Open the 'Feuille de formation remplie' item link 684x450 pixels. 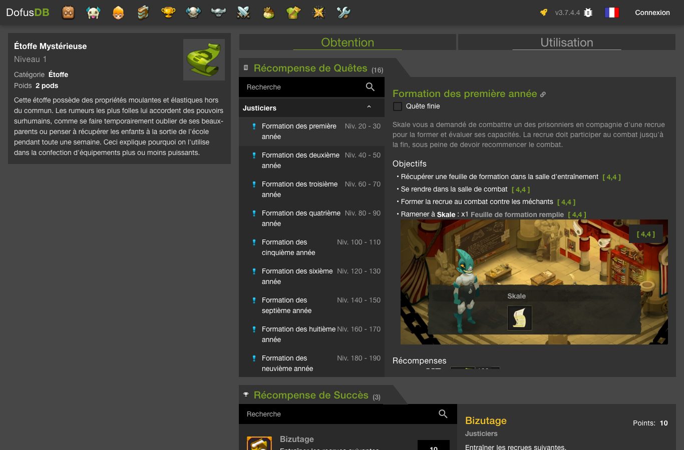[517, 214]
